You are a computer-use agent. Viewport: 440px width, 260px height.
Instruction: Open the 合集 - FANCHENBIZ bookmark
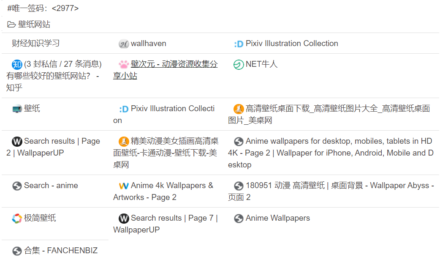[61, 250]
